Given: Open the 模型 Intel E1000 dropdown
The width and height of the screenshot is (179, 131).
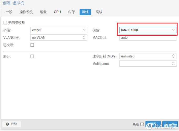Looking at the screenshot, I should [x=173, y=30].
